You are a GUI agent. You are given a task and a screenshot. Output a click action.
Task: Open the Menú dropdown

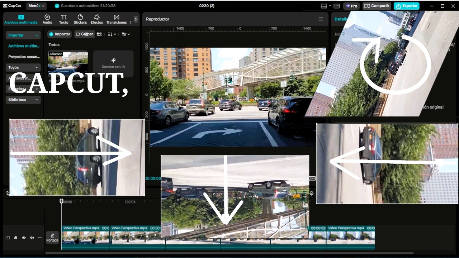[x=36, y=6]
